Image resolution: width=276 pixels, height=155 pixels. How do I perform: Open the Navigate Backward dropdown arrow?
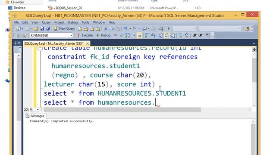[x=148, y=29]
